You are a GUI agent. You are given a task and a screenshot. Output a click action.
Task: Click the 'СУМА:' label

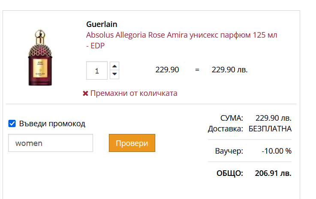pos(232,118)
